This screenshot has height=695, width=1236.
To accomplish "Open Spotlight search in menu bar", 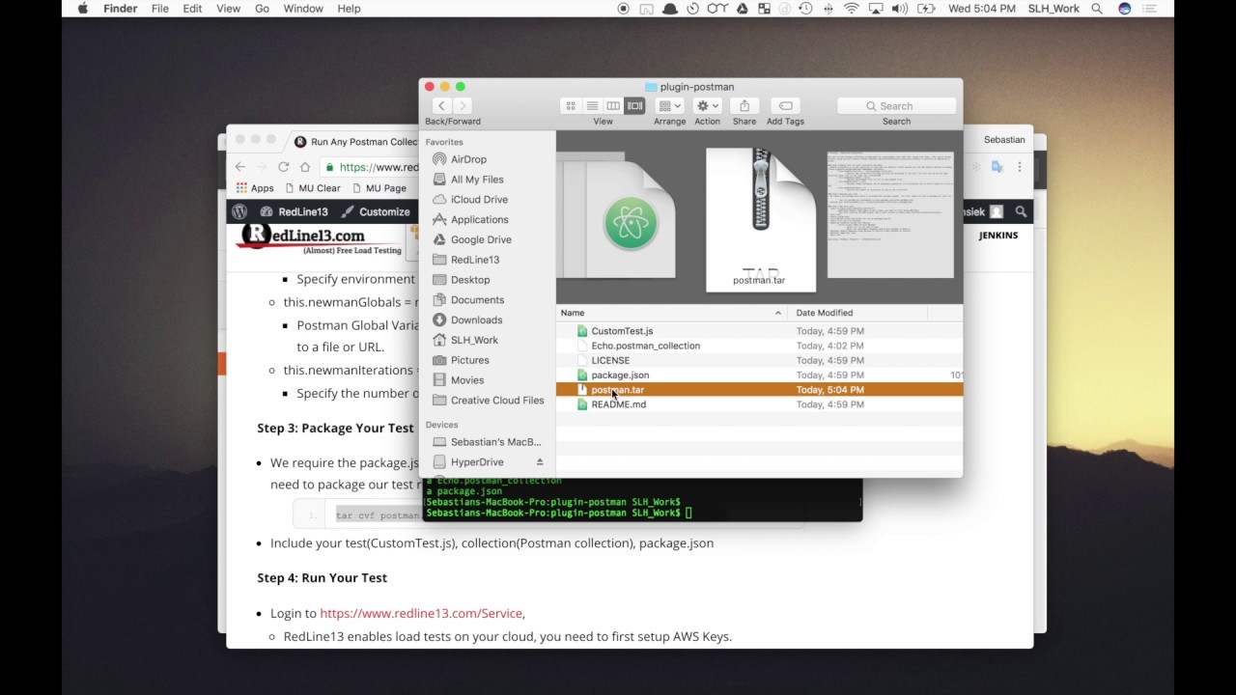I will click(1097, 9).
